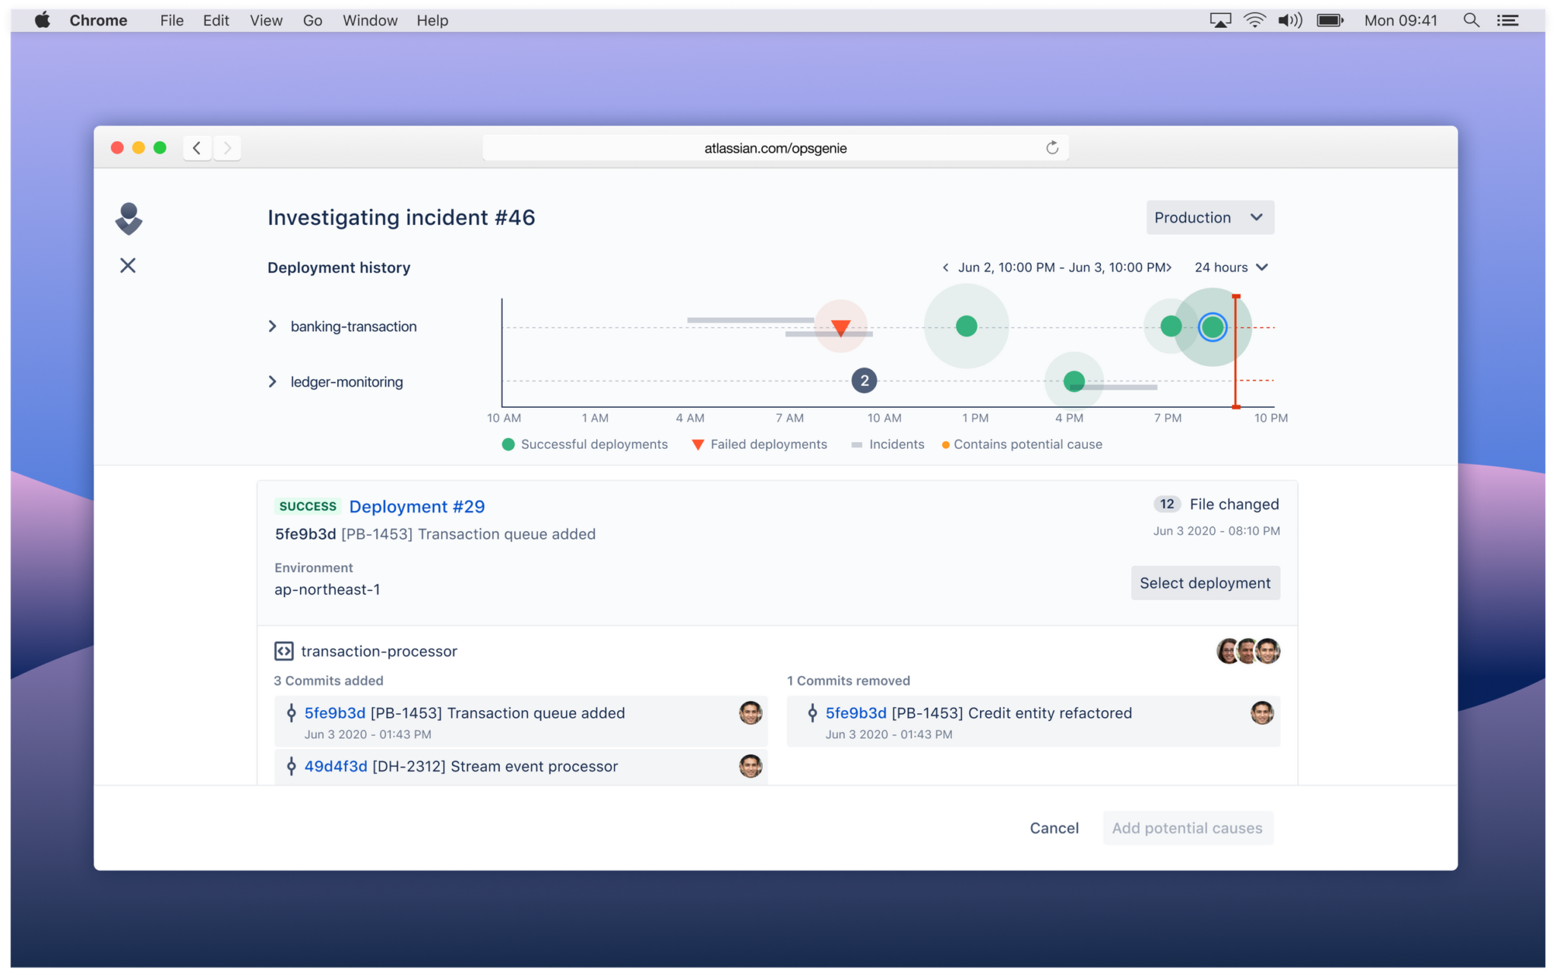Open the Production environment dropdown
This screenshot has width=1556, height=973.
coord(1210,217)
